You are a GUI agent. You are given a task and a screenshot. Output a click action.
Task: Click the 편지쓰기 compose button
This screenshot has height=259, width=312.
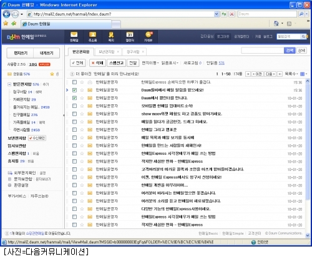pyautogui.click(x=21, y=53)
